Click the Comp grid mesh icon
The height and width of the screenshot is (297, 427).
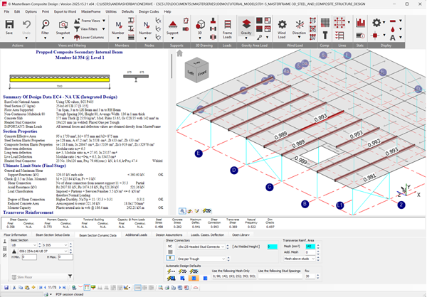325,22
